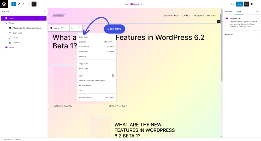Viewport: 261px width, 141px height.
Task: Click the FEBRUARY 10, 2023 post date
Action: click(62, 106)
